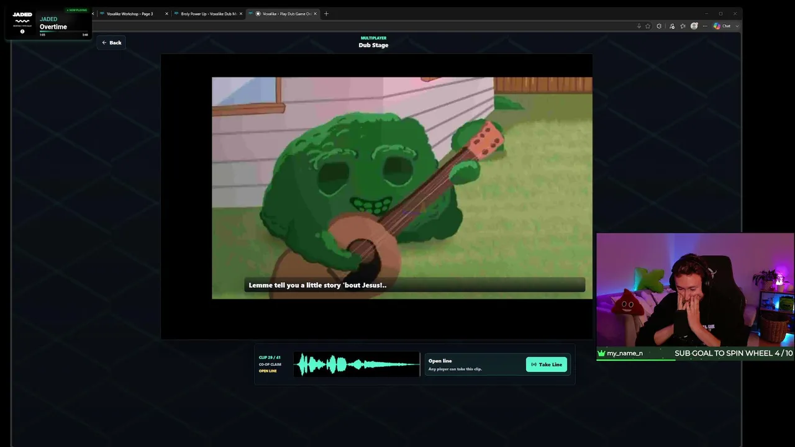Click the "Open line" heading text
Screen dimensions: 795x447
pyautogui.click(x=440, y=361)
